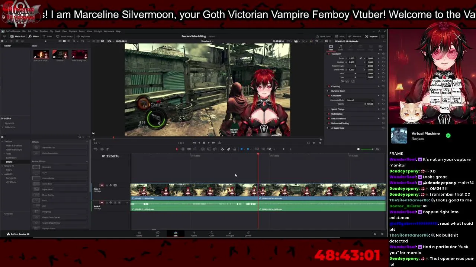
Task: Open the Sound Library panel
Action: coord(64,36)
